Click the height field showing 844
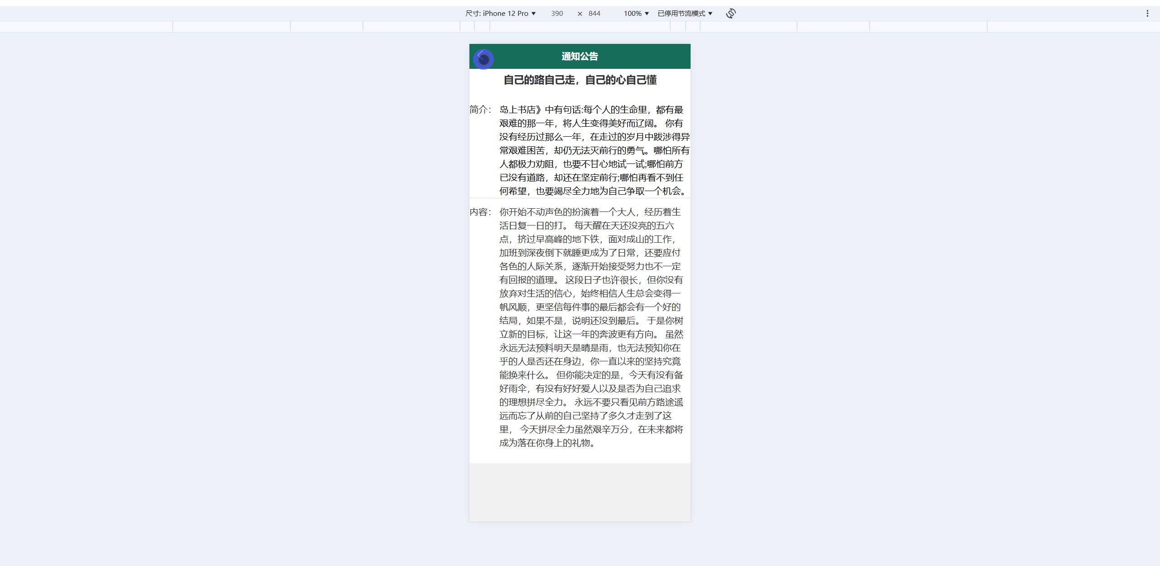The image size is (1160, 566). click(594, 14)
